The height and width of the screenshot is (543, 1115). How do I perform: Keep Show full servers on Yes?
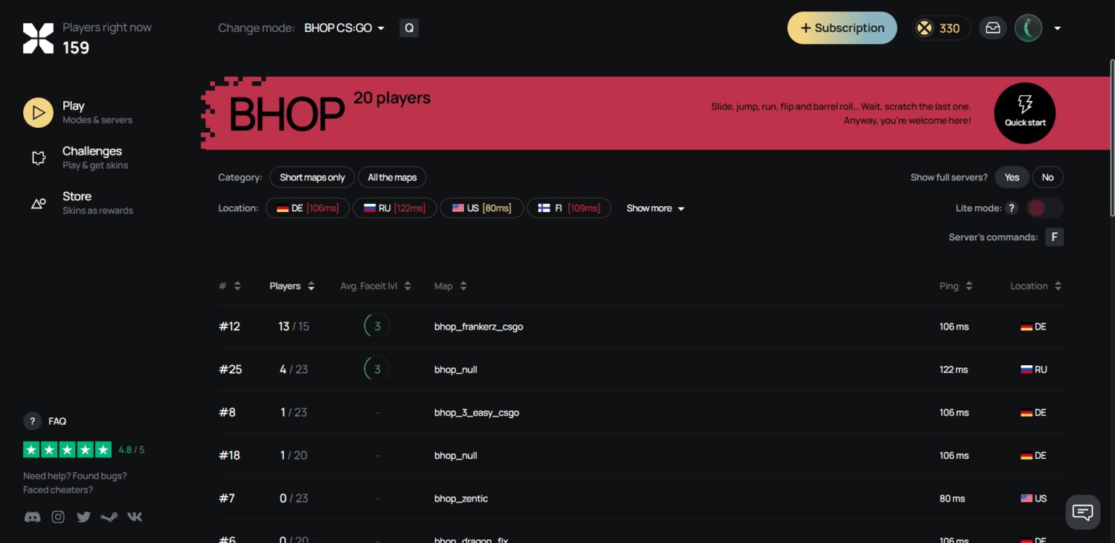[1011, 177]
